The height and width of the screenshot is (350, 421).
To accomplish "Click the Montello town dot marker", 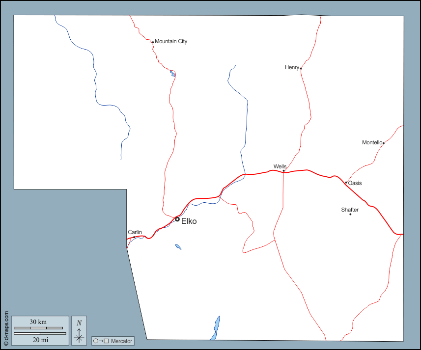I will [x=383, y=143].
